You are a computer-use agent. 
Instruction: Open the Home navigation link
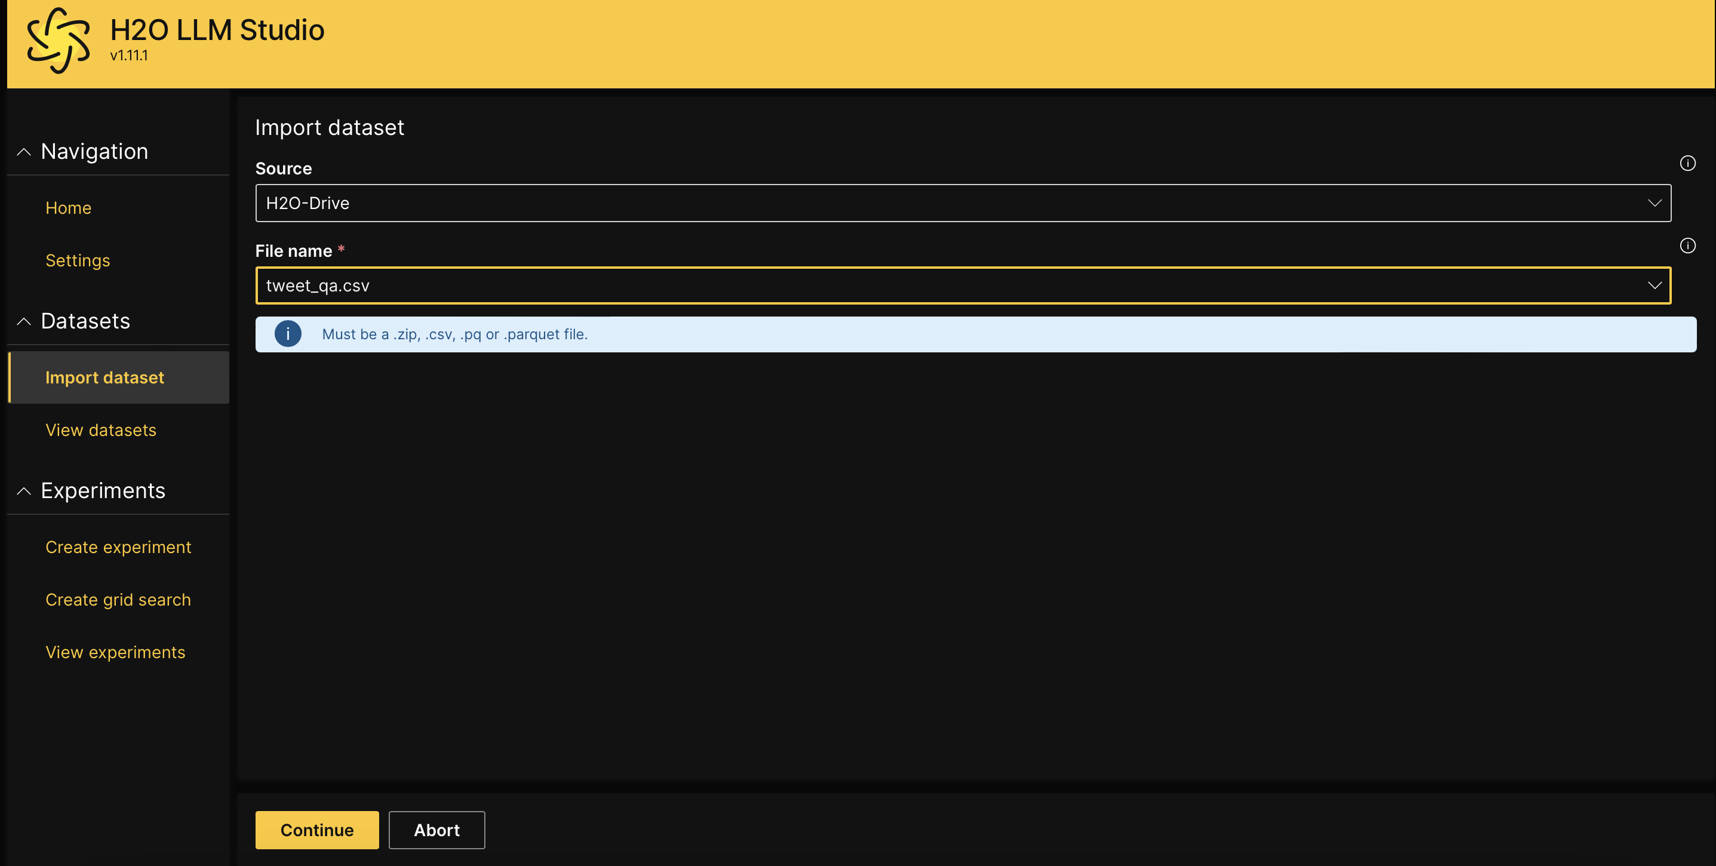(x=67, y=207)
